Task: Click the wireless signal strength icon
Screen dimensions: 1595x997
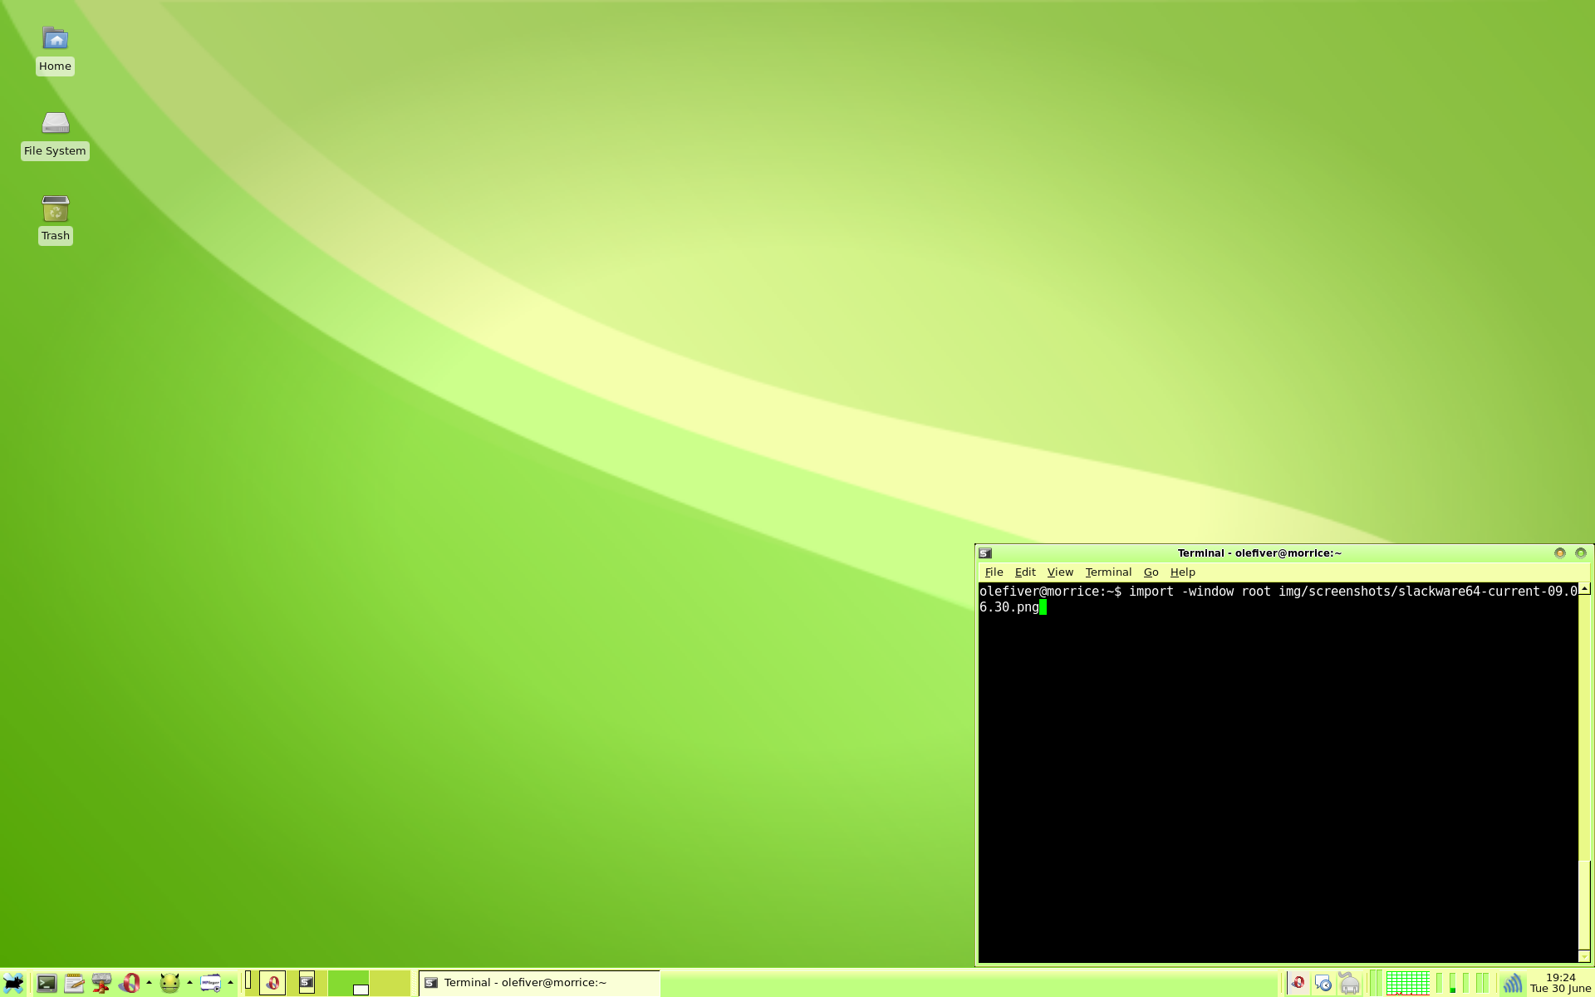Action: pyautogui.click(x=1512, y=983)
